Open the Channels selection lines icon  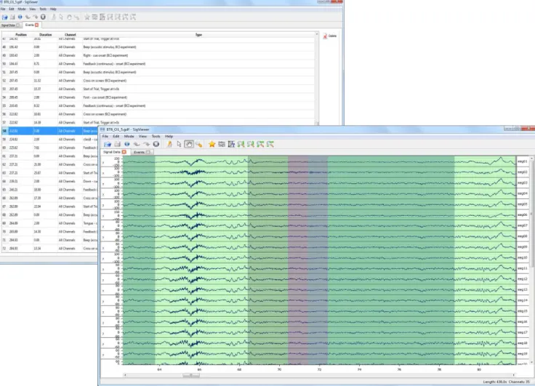(222, 145)
